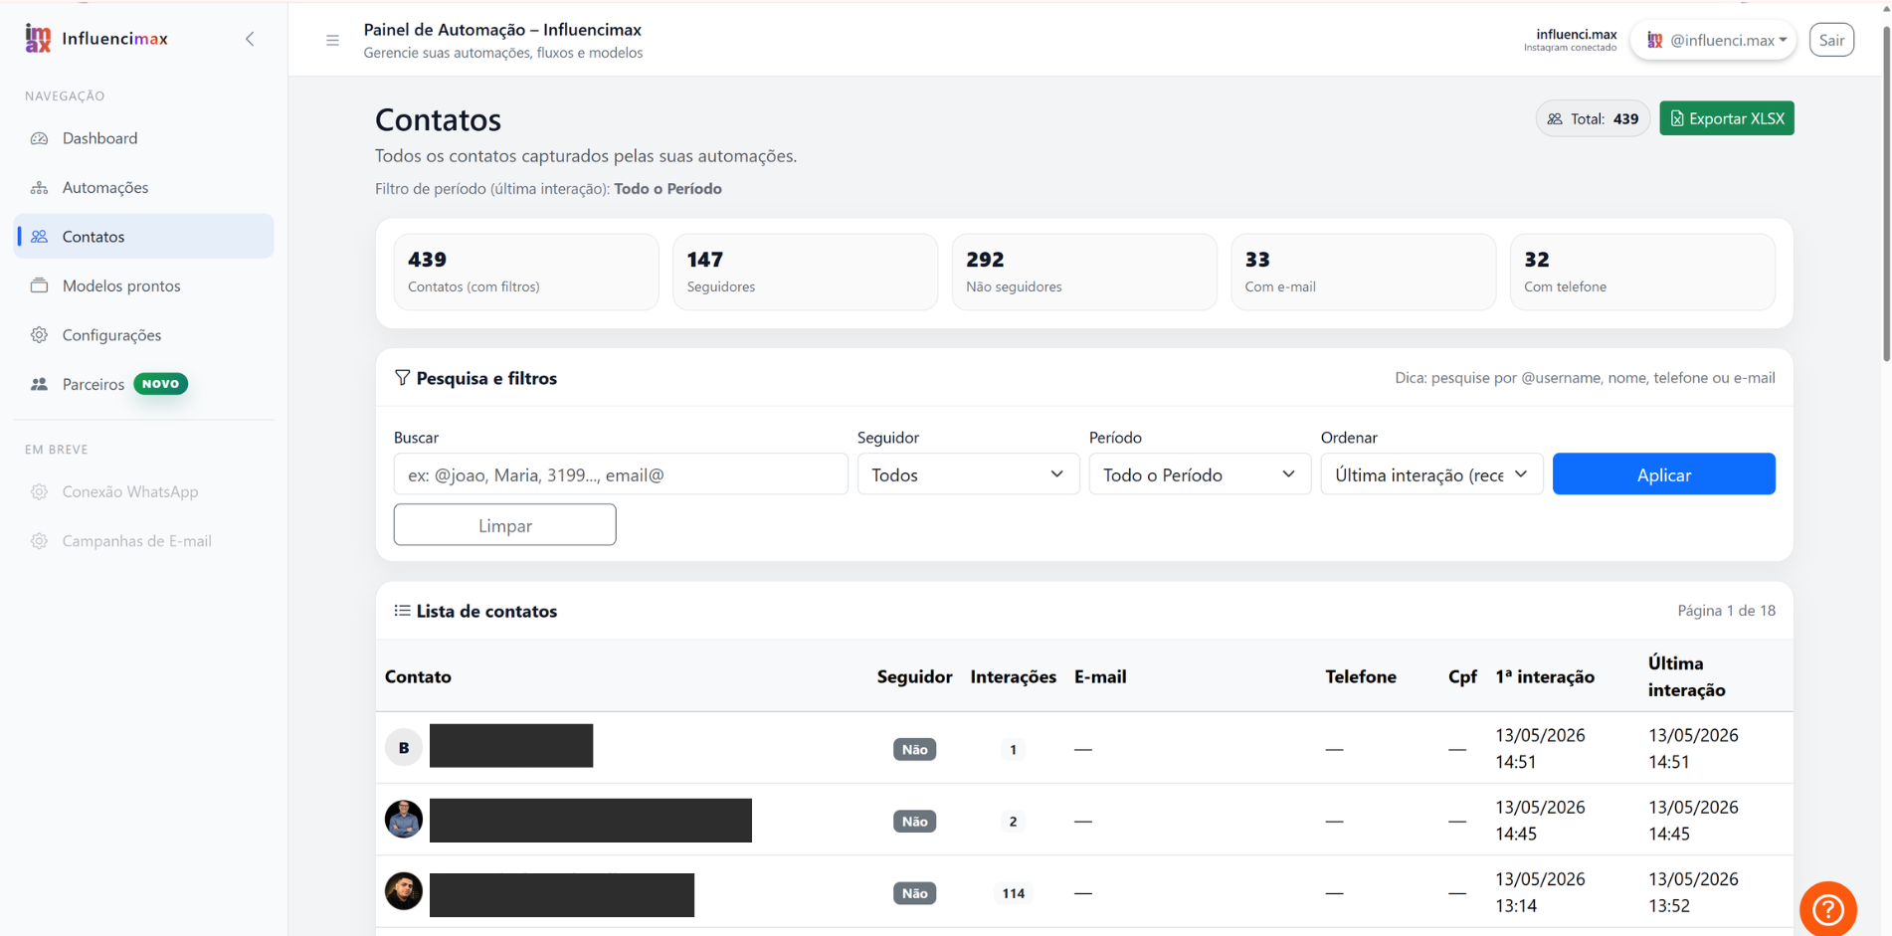1892x936 pixels.
Task: Click the Telefone column header
Action: click(x=1361, y=676)
